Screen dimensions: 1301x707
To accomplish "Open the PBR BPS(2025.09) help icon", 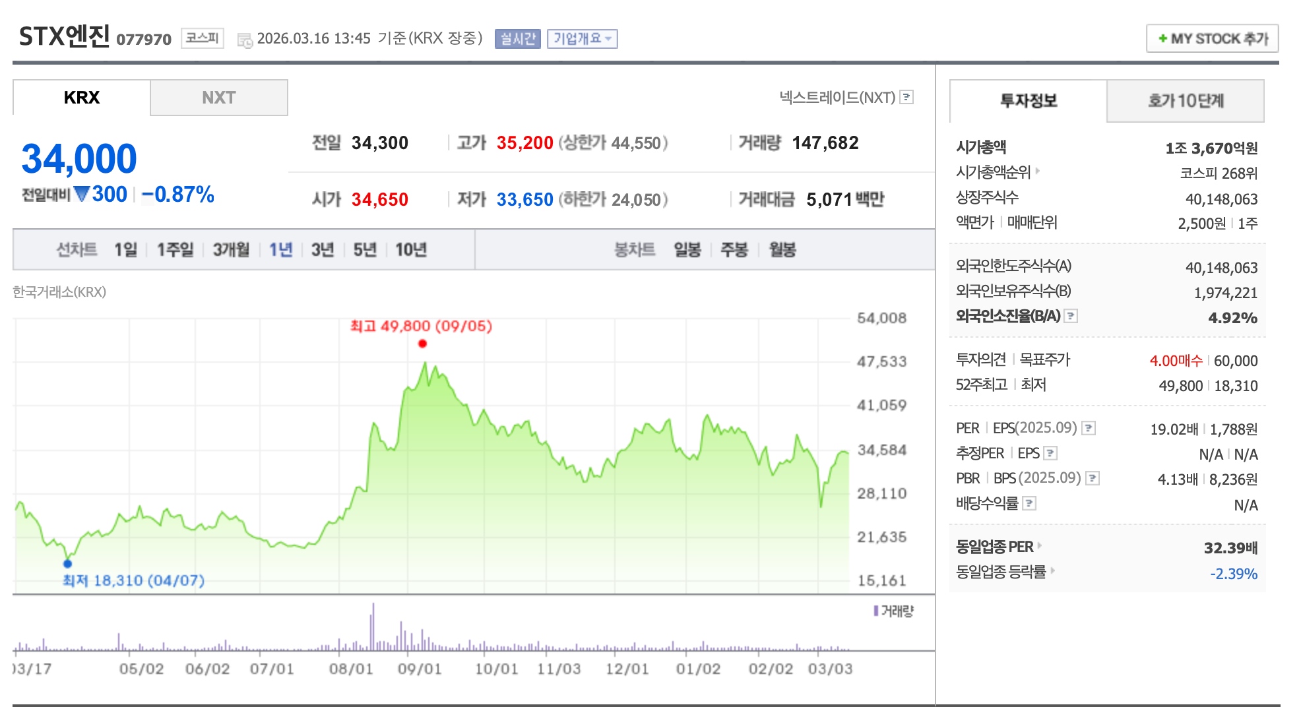I will coord(1093,478).
